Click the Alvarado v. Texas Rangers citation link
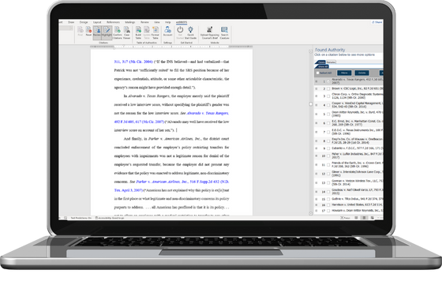This screenshot has width=442, height=285. click(x=208, y=114)
